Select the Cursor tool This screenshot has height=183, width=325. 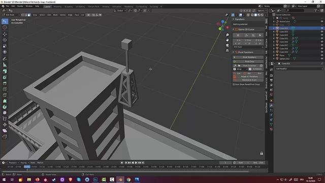coord(5,27)
